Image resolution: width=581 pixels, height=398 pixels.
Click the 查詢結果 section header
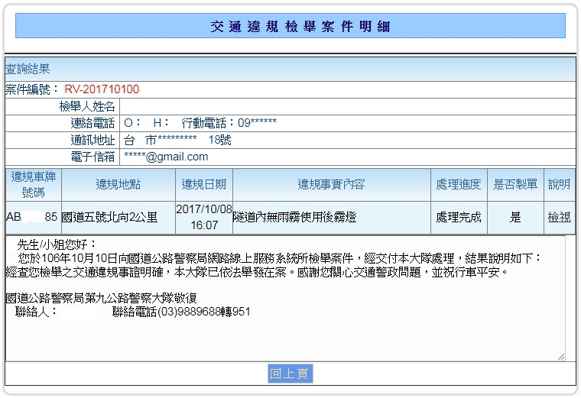tap(290, 70)
